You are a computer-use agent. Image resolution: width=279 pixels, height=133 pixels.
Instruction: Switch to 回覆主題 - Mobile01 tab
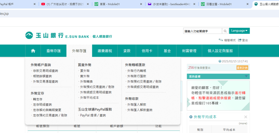225,4
